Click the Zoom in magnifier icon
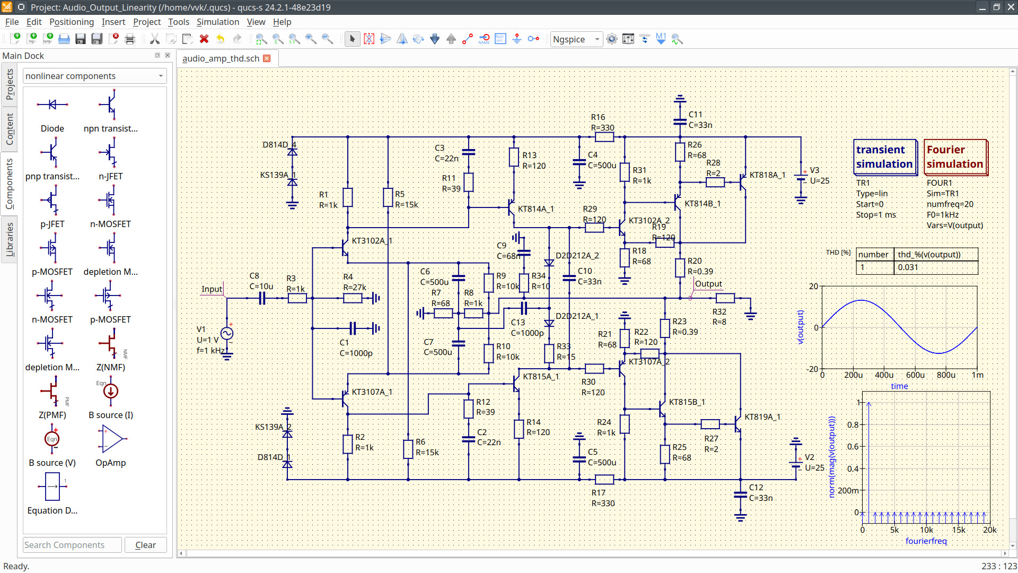1018x573 pixels. point(311,39)
